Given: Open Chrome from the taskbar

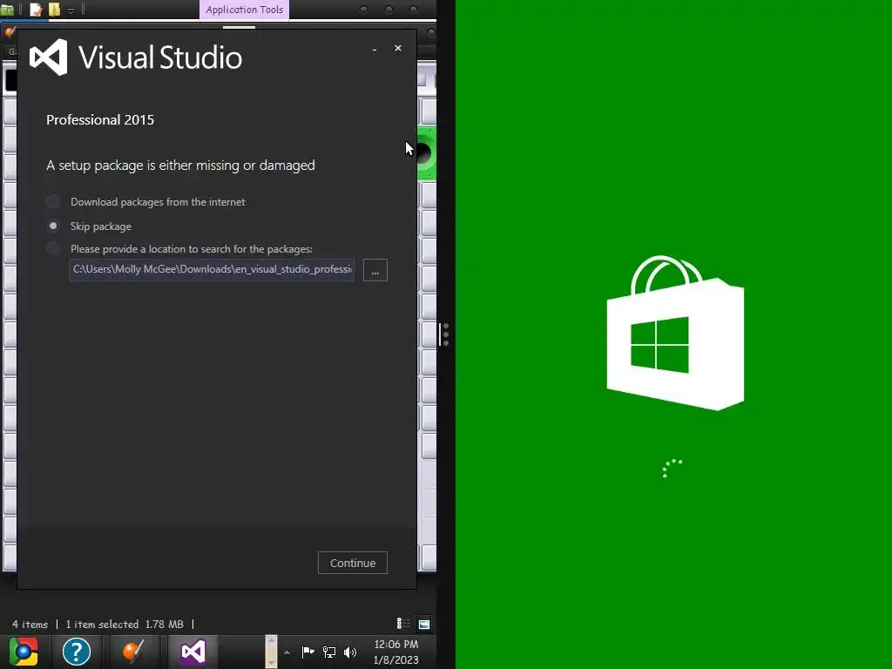Looking at the screenshot, I should (x=24, y=652).
